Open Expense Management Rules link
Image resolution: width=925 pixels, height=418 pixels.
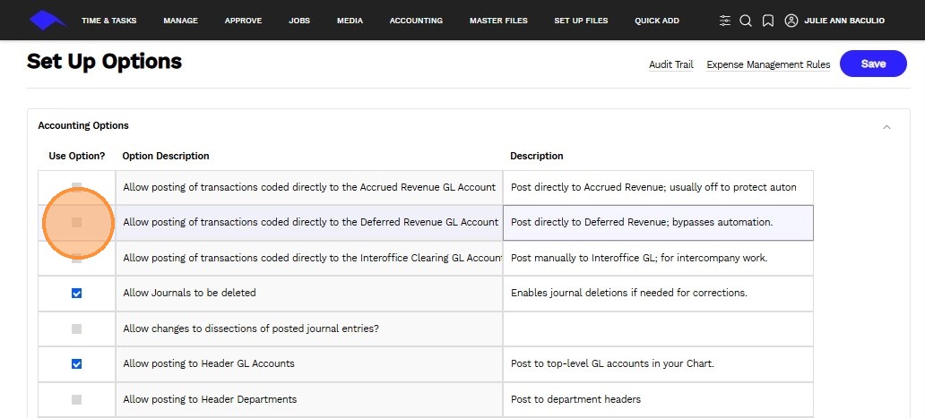pos(767,64)
